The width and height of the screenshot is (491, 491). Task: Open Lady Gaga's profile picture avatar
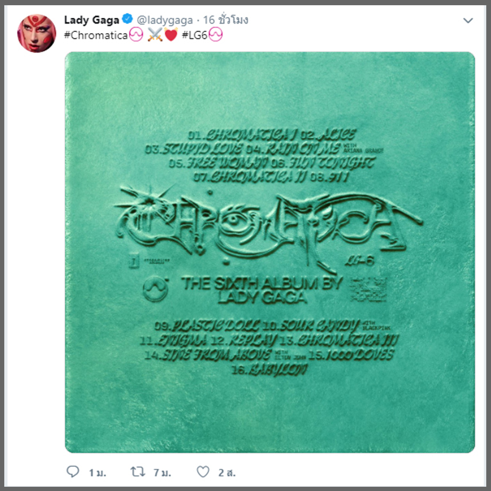click(x=37, y=33)
